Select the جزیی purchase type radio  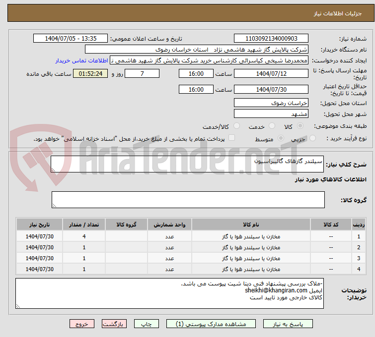[x=312, y=138]
